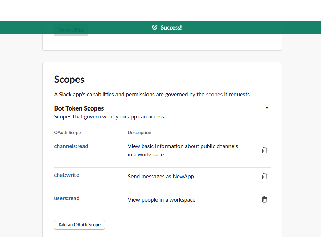Open the chat:write scope details
Screen dimensions: 321x237
tap(66, 175)
